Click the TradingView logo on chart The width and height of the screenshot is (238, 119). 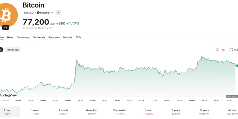click(x=8, y=95)
